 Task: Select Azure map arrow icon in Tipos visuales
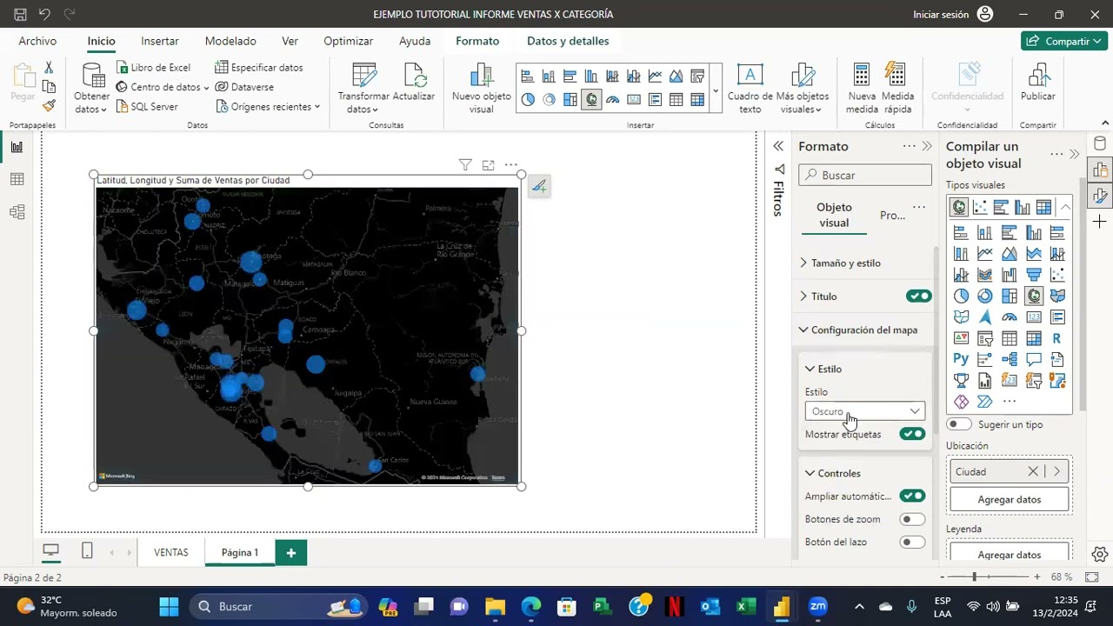(x=984, y=317)
